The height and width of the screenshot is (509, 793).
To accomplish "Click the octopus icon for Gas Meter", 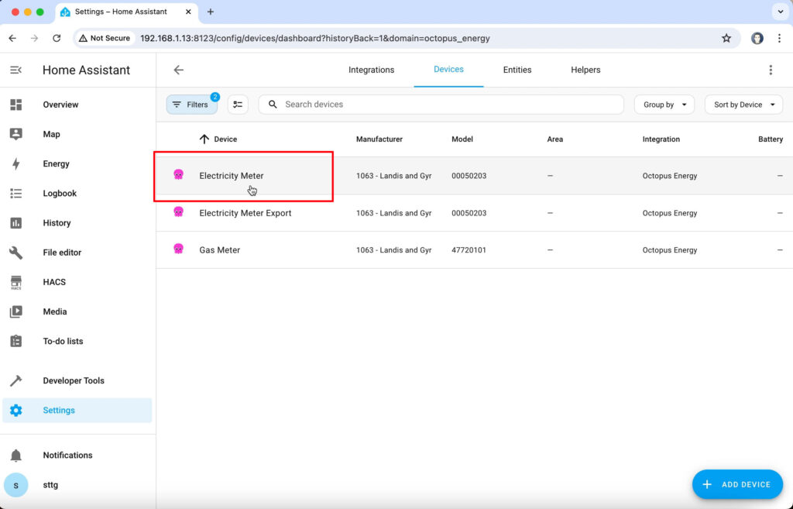I will point(179,249).
